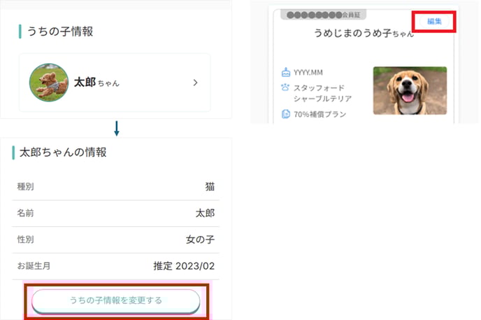Select 太郎's round avatar photo
The image size is (481, 320).
48,82
